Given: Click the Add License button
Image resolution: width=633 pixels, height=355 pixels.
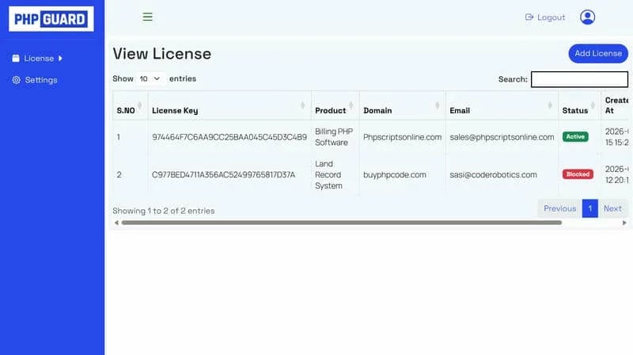Looking at the screenshot, I should click(x=598, y=53).
